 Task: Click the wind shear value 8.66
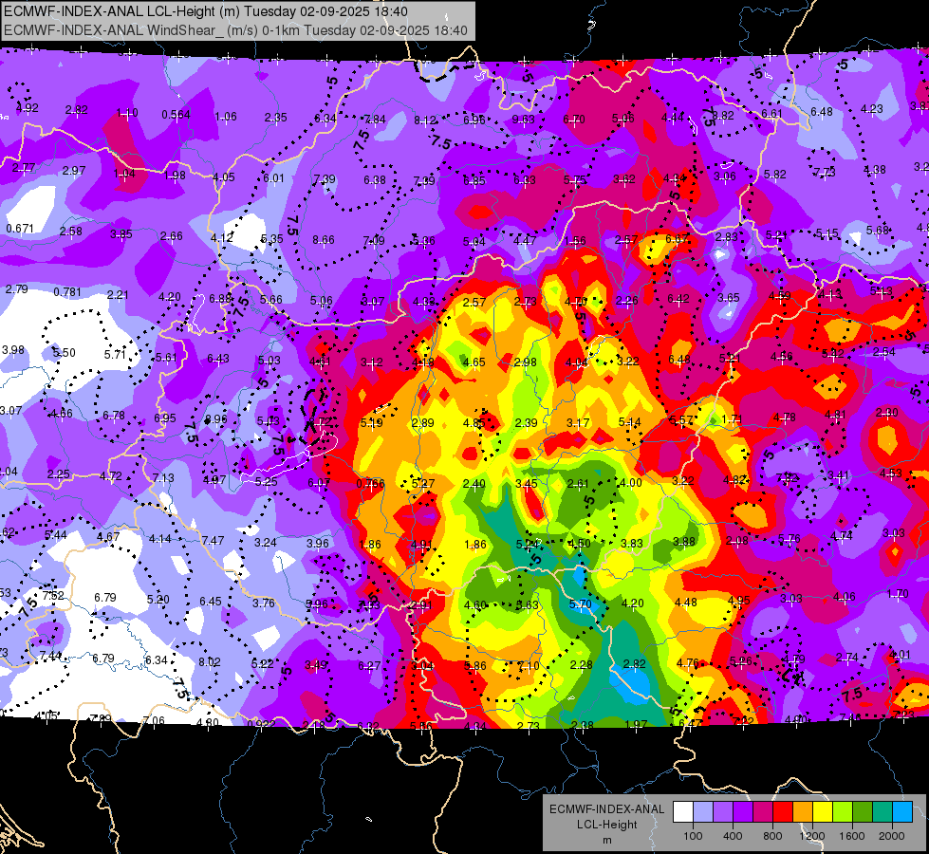324,240
